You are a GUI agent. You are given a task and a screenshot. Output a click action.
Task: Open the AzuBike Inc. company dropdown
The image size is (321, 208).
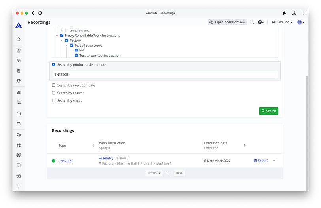pos(282,22)
